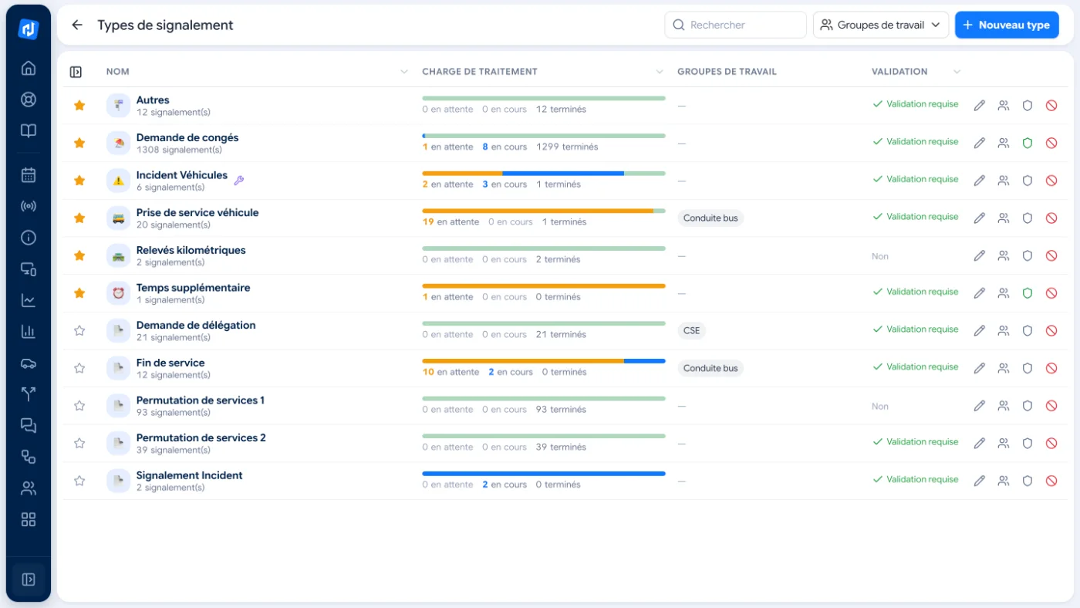The height and width of the screenshot is (608, 1080).
Task: Open the calendar icon in sidebar
Action: [x=29, y=175]
